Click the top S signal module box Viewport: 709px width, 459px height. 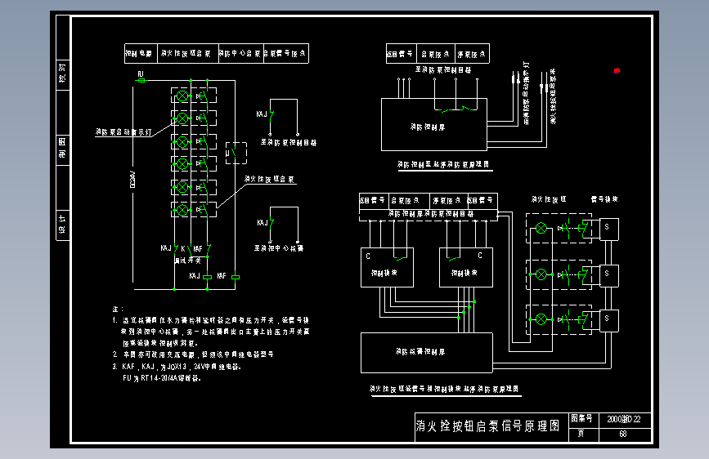(x=609, y=229)
